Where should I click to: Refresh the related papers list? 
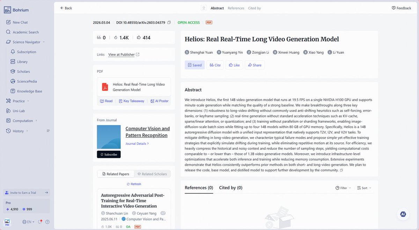click(x=134, y=184)
